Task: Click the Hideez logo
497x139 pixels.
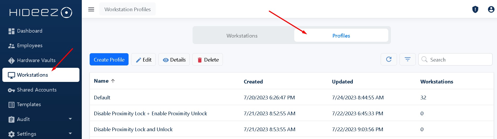Action: tap(41, 12)
